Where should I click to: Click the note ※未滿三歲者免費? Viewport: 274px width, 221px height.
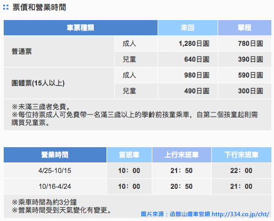pos(41,107)
